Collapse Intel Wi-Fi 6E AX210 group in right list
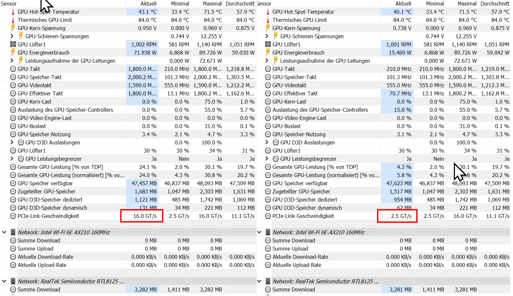 [259, 232]
